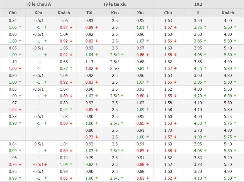Select the up arrow beside 5.50
This screenshot has width=244, height=182.
(235, 178)
